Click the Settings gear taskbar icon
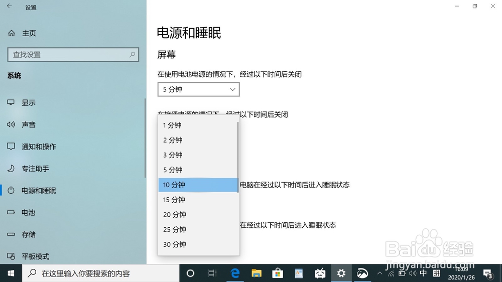Screen dimensions: 502x282 [x=341, y=273]
